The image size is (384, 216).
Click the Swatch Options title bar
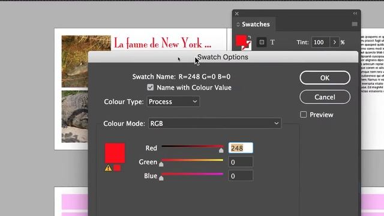[x=223, y=57]
